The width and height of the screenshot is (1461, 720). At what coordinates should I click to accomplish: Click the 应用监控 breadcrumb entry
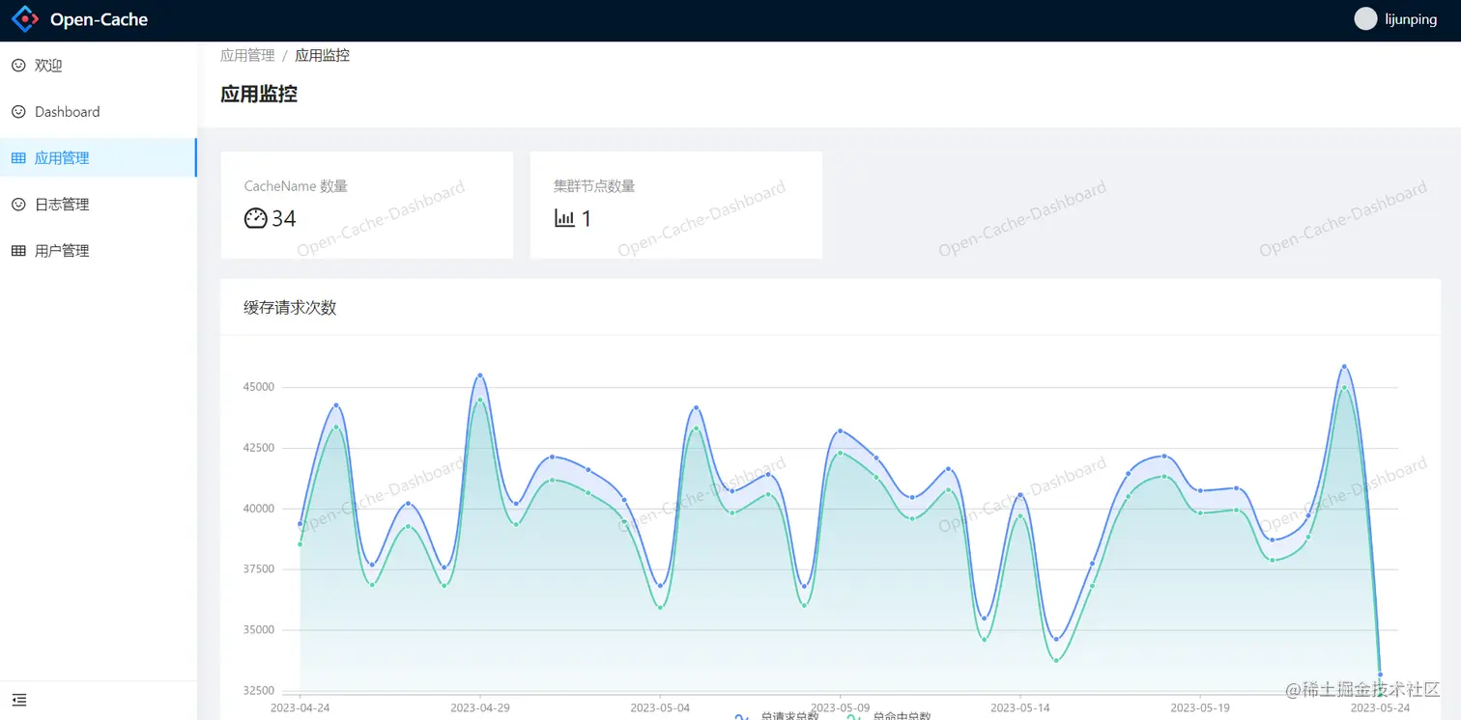(x=322, y=56)
